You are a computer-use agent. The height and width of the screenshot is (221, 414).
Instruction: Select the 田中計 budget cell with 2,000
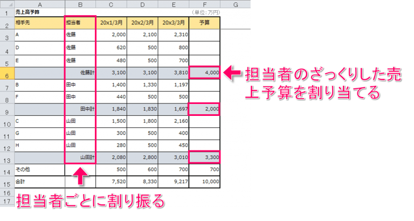204,109
